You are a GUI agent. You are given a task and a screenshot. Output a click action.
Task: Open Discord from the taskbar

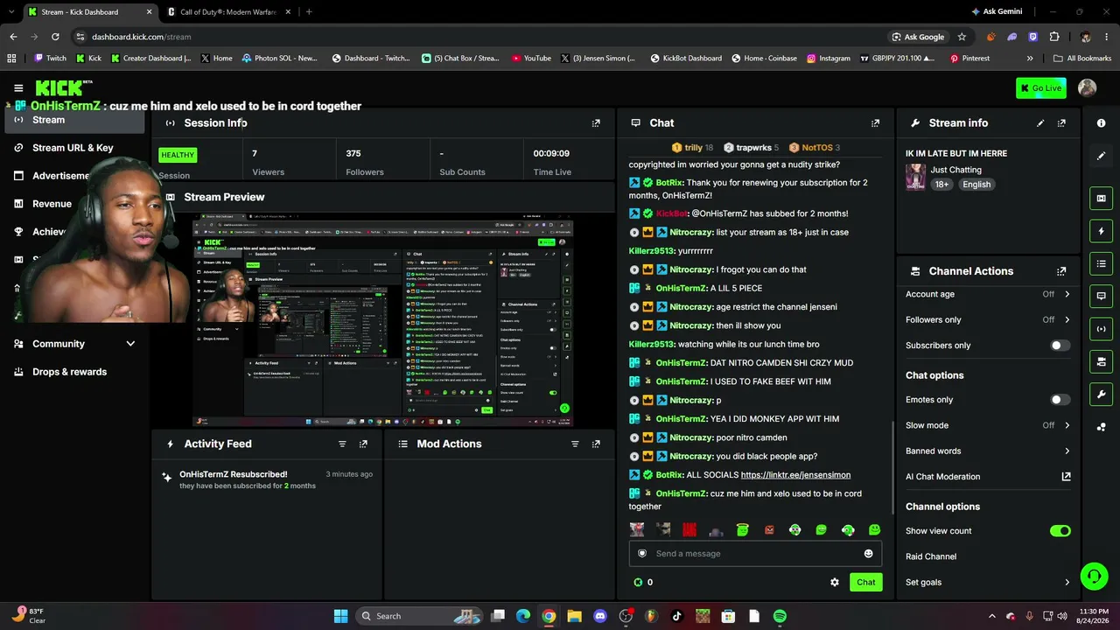600,616
